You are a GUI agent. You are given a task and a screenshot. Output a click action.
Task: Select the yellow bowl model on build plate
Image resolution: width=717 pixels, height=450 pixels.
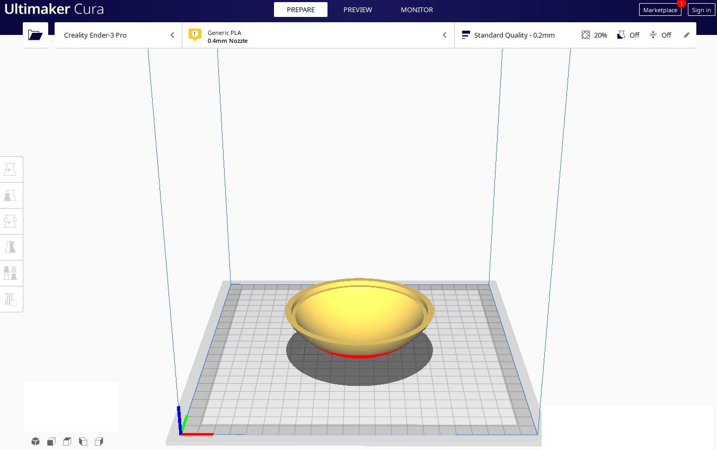point(359,318)
